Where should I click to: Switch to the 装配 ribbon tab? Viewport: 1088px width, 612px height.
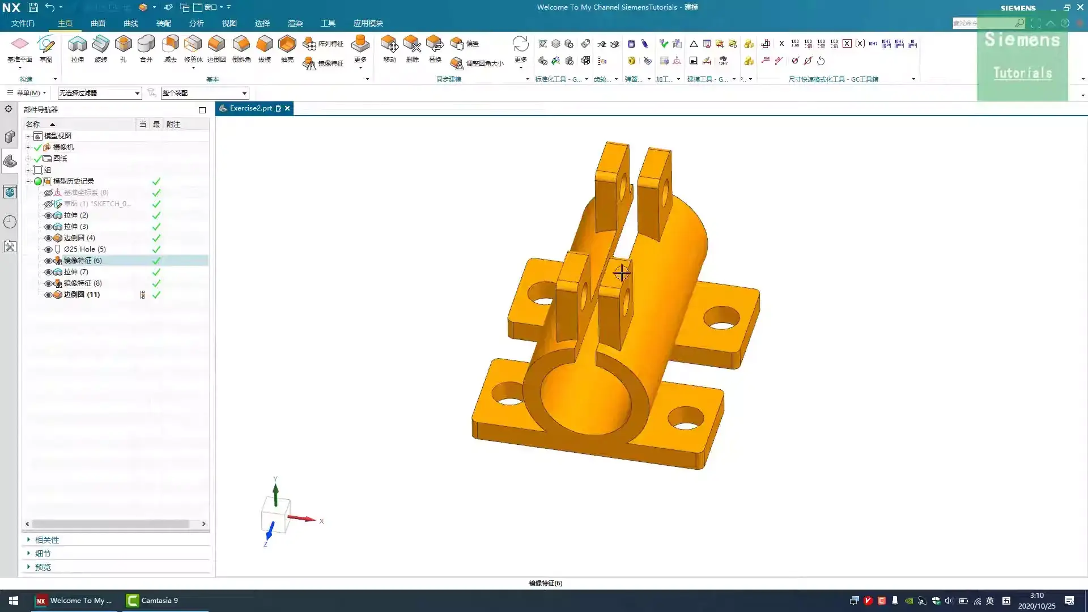click(x=163, y=23)
